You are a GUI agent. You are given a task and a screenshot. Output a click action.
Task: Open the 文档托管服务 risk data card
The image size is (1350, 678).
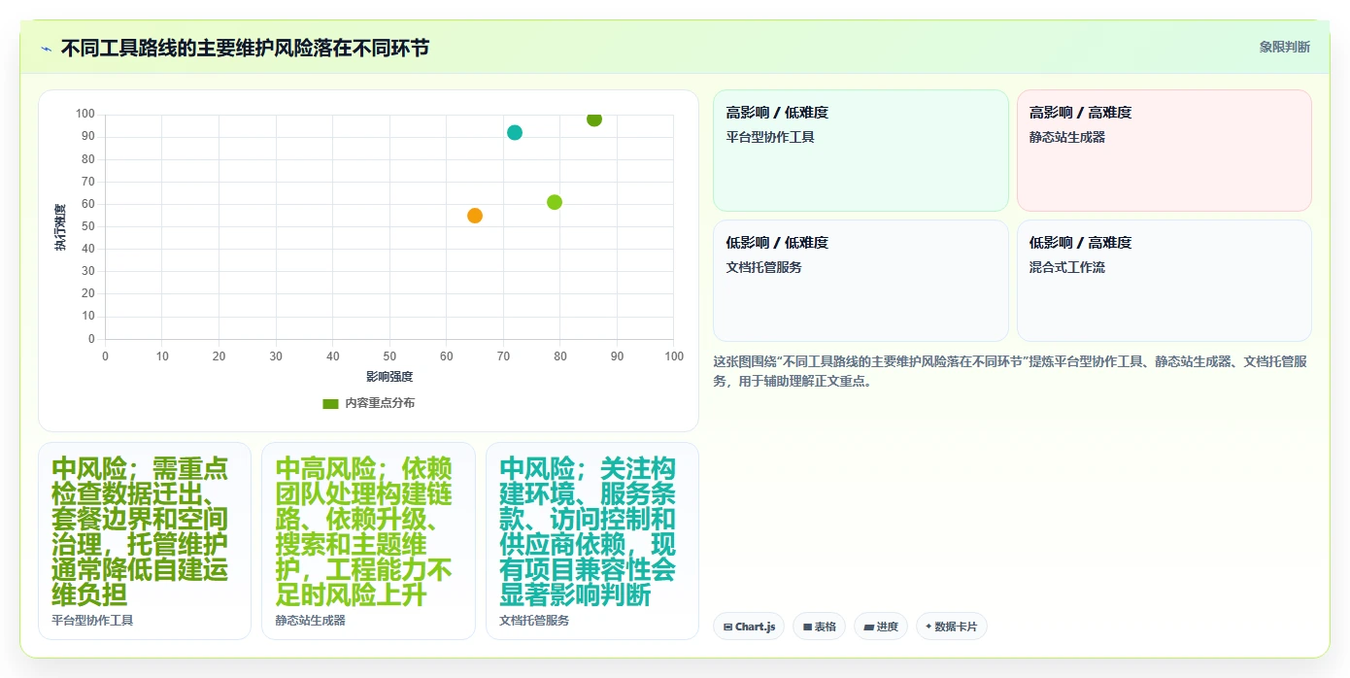tap(592, 541)
